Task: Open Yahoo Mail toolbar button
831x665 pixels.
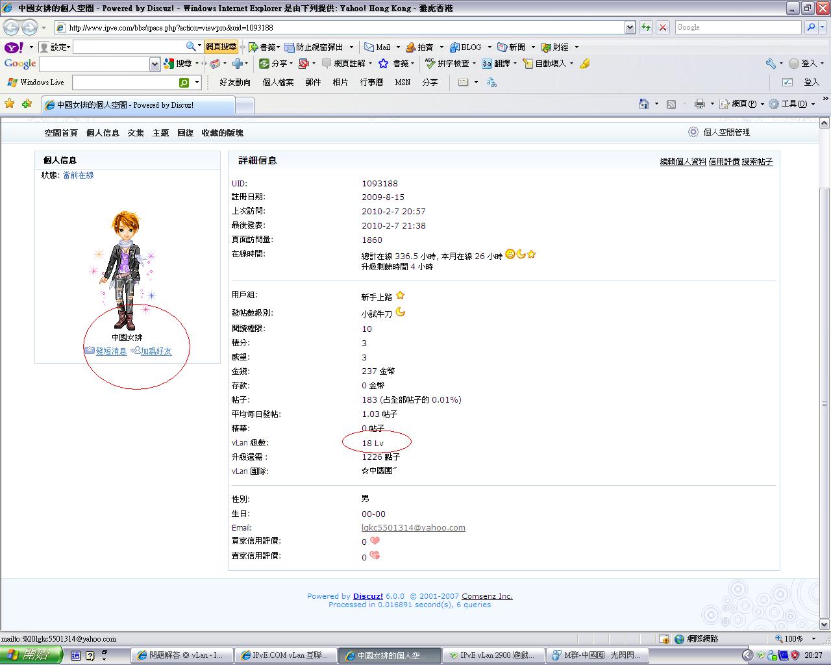Action: pos(377,47)
